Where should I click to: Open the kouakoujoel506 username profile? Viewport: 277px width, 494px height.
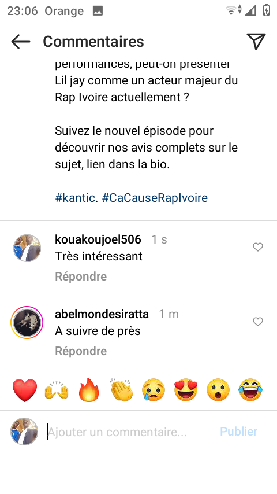[98, 239]
